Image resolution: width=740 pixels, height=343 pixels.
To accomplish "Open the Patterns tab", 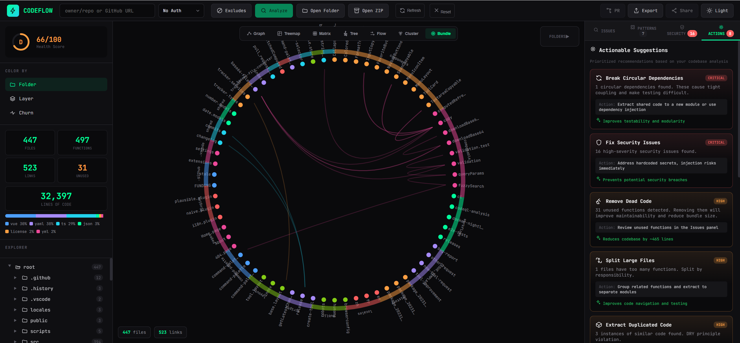I will pyautogui.click(x=643, y=31).
